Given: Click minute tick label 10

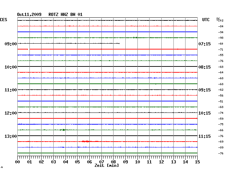Looking at the screenshot, I should coord(137,162).
